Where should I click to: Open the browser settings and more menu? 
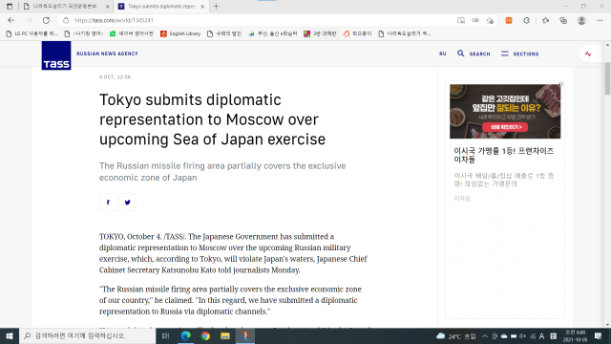(x=600, y=20)
